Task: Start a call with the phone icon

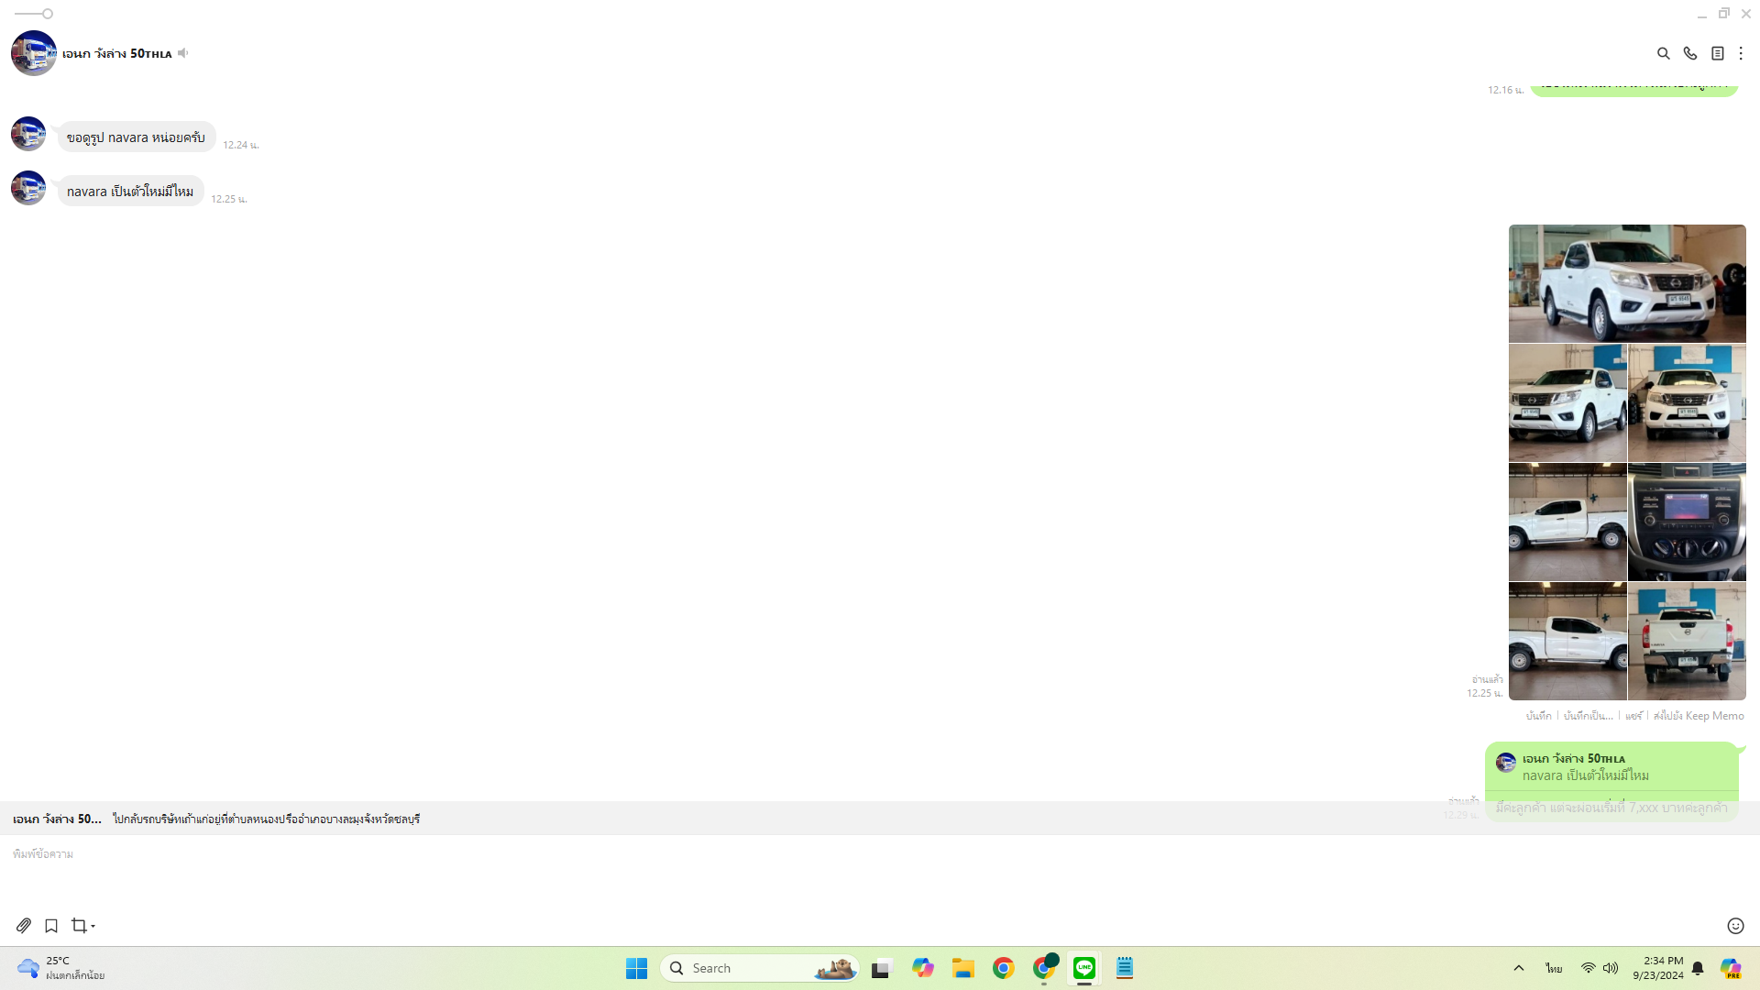Action: click(x=1690, y=54)
